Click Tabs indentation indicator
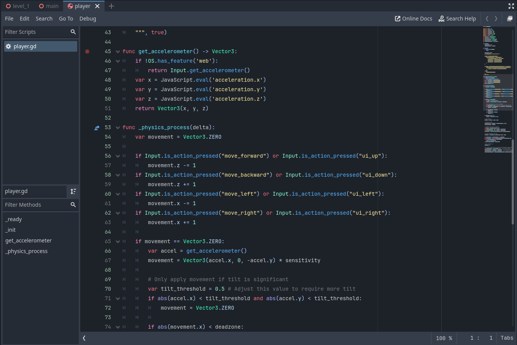This screenshot has width=517, height=345. coord(507,338)
